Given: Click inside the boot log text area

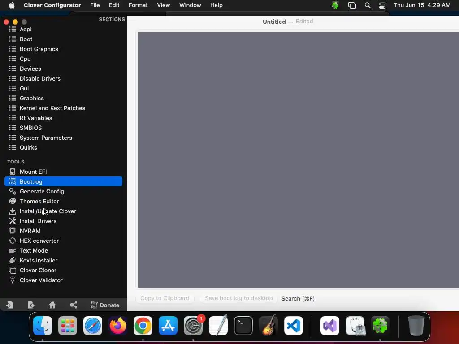Looking at the screenshot, I should (x=298, y=160).
